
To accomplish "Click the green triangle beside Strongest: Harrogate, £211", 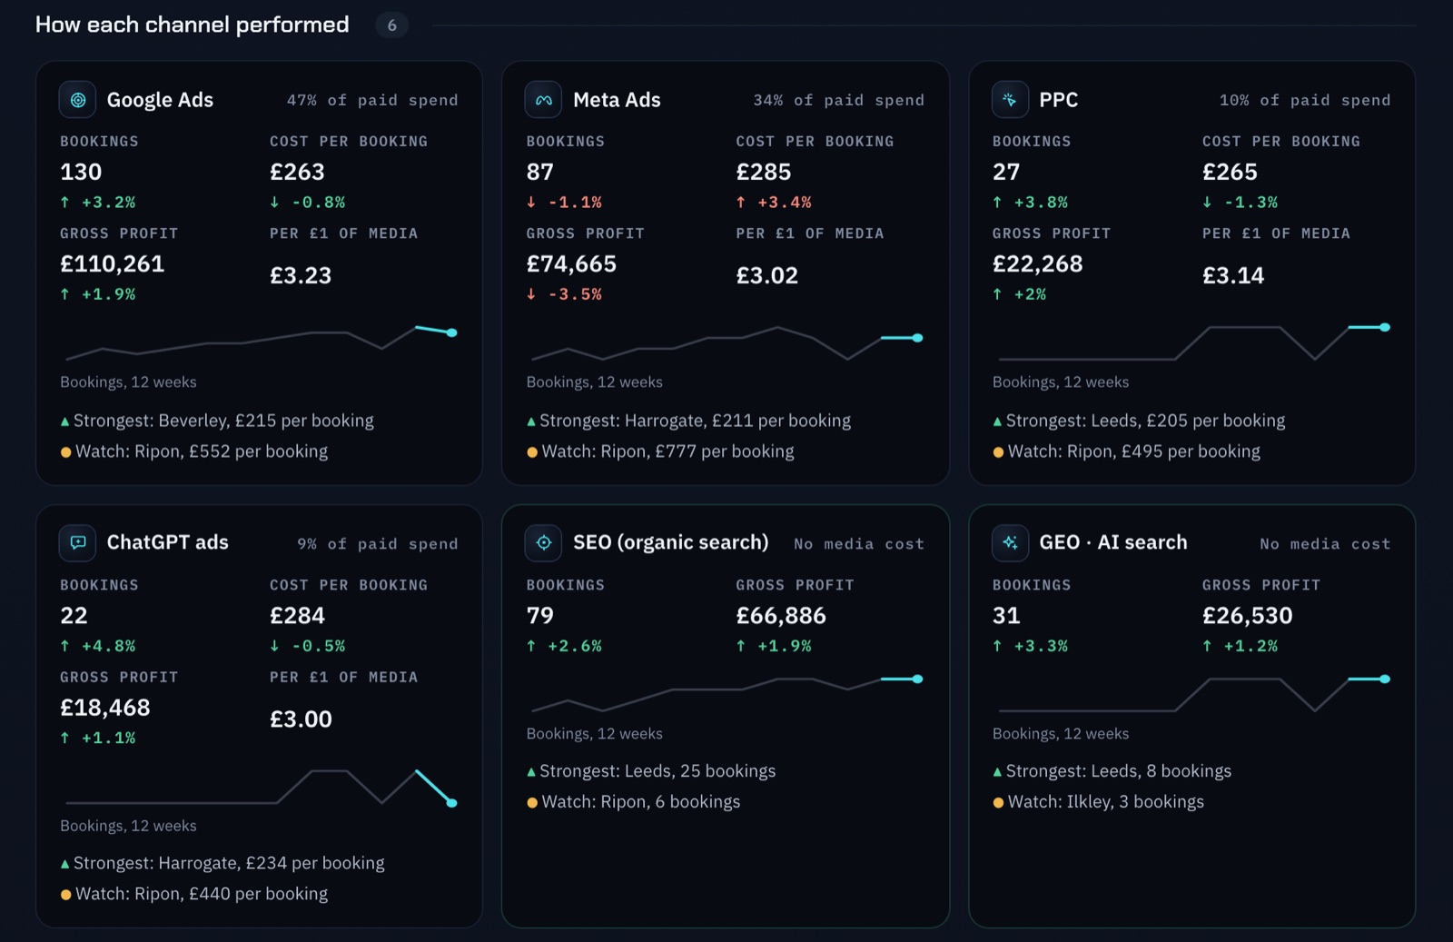I will point(531,421).
